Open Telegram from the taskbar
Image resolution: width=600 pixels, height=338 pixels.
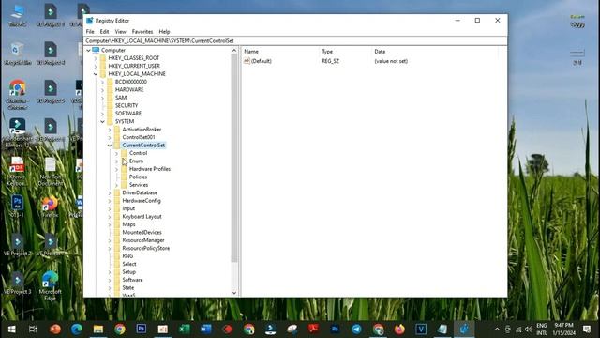point(356,330)
